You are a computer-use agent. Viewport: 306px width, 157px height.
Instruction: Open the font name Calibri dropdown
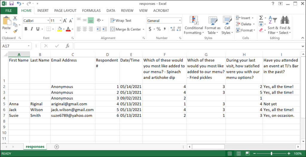[48, 21]
